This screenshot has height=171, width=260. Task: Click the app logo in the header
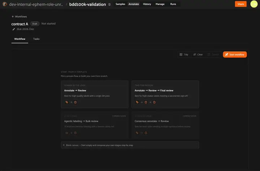pyautogui.click(x=5, y=4)
